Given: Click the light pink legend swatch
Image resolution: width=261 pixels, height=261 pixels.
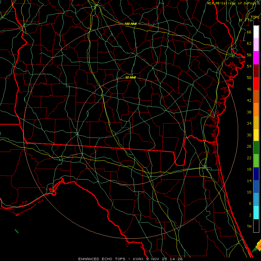Looking at the screenshot, I should (256, 44).
